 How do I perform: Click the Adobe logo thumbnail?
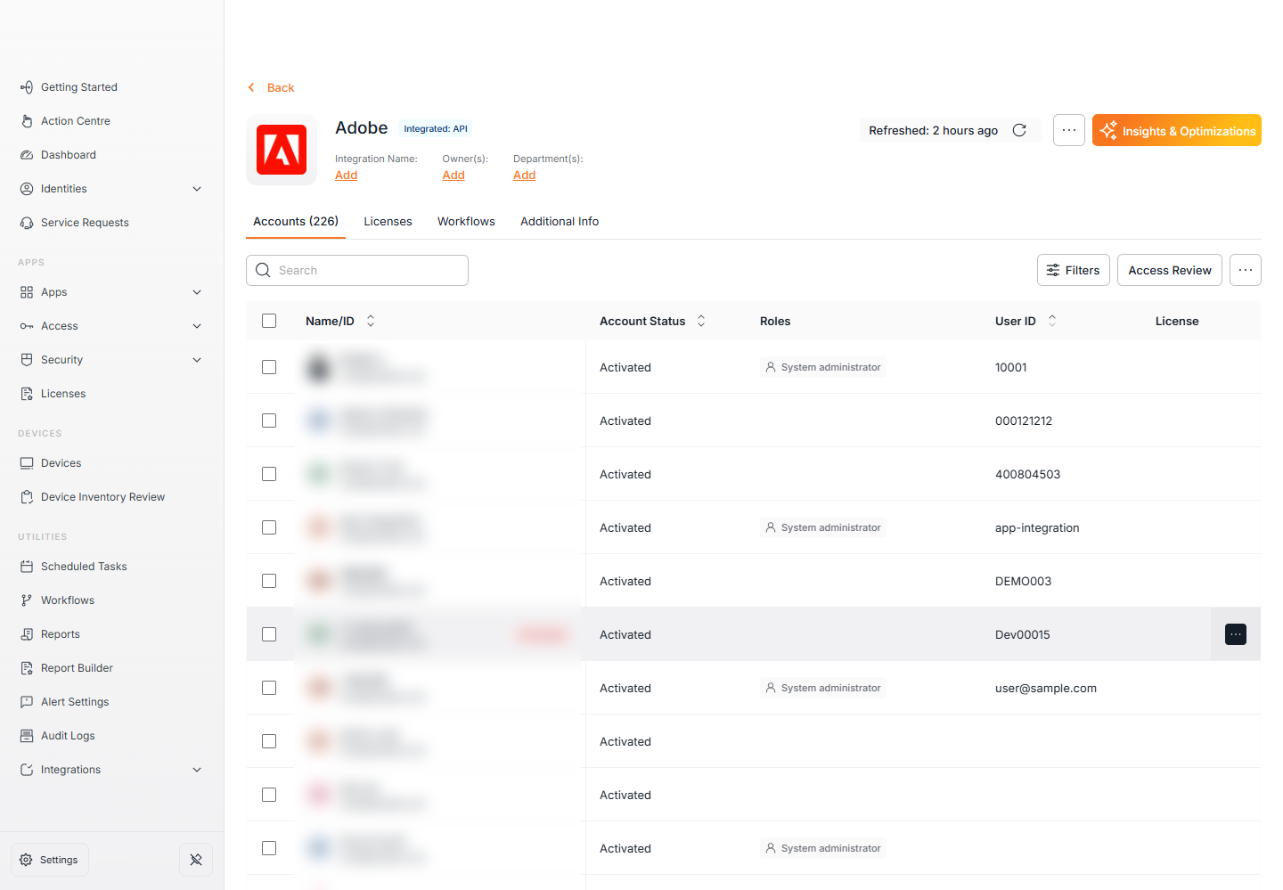(x=282, y=150)
